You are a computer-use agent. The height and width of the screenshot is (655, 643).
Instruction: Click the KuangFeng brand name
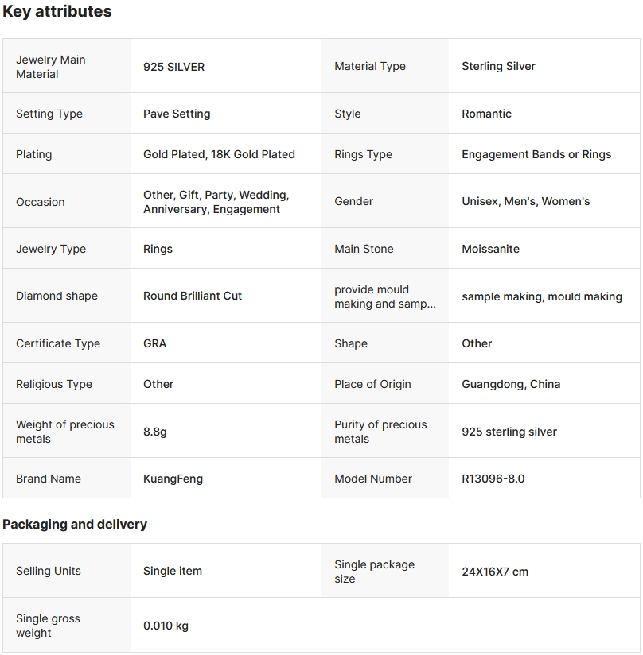173,479
